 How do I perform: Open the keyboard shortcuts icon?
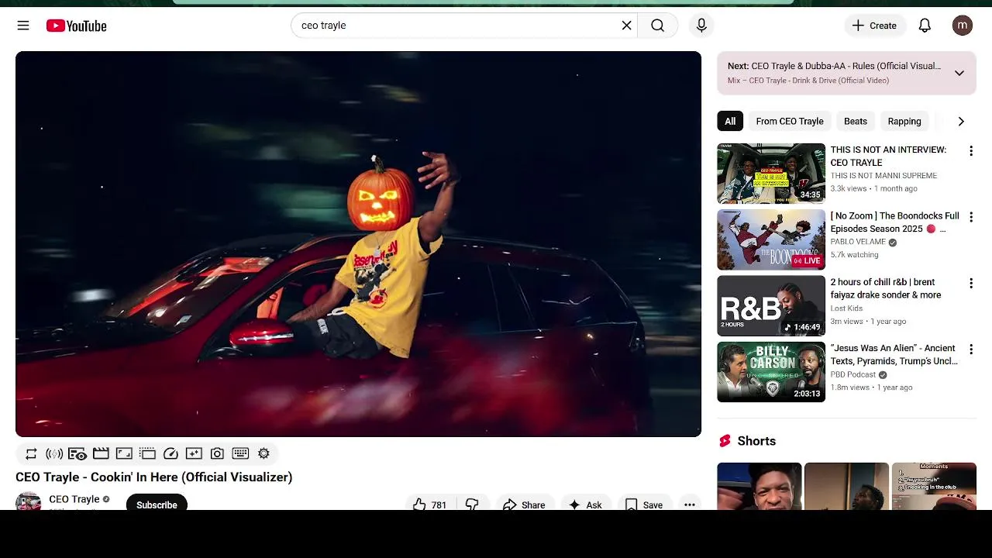[x=240, y=453]
